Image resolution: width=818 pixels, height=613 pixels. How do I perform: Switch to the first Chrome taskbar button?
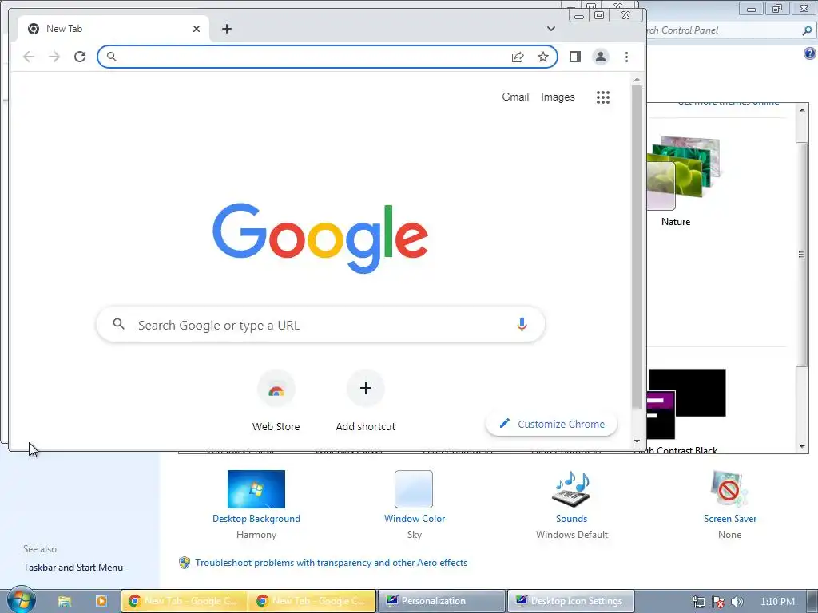[185, 601]
